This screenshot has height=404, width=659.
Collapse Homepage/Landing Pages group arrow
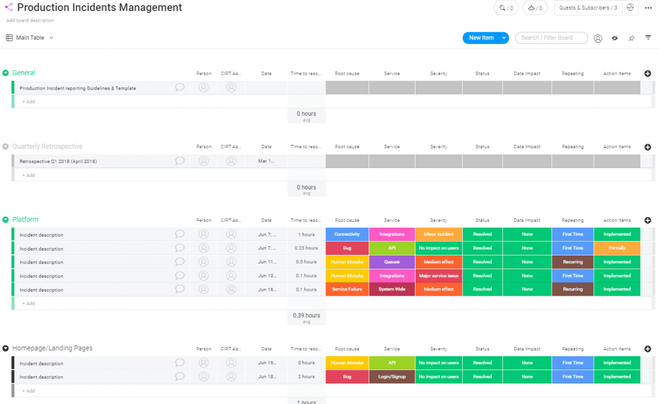coord(6,348)
